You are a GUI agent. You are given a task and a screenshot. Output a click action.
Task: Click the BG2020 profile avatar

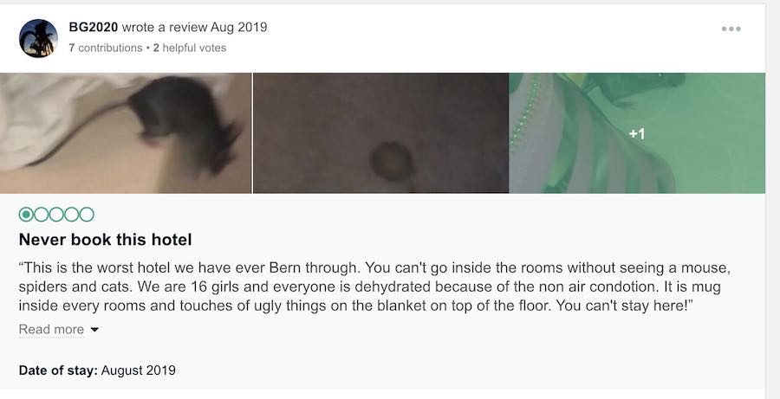pyautogui.click(x=38, y=38)
